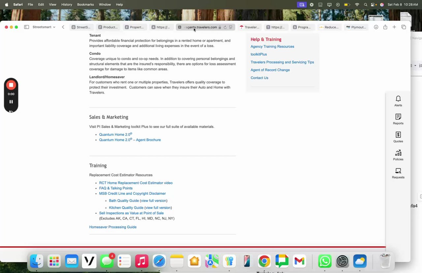The width and height of the screenshot is (422, 273).
Task: Open the Requests icon in side panel
Action: (x=398, y=171)
